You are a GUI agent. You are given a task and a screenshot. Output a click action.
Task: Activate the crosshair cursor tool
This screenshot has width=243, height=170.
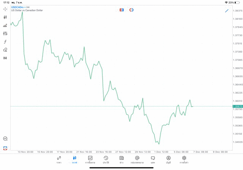coord(5,9)
